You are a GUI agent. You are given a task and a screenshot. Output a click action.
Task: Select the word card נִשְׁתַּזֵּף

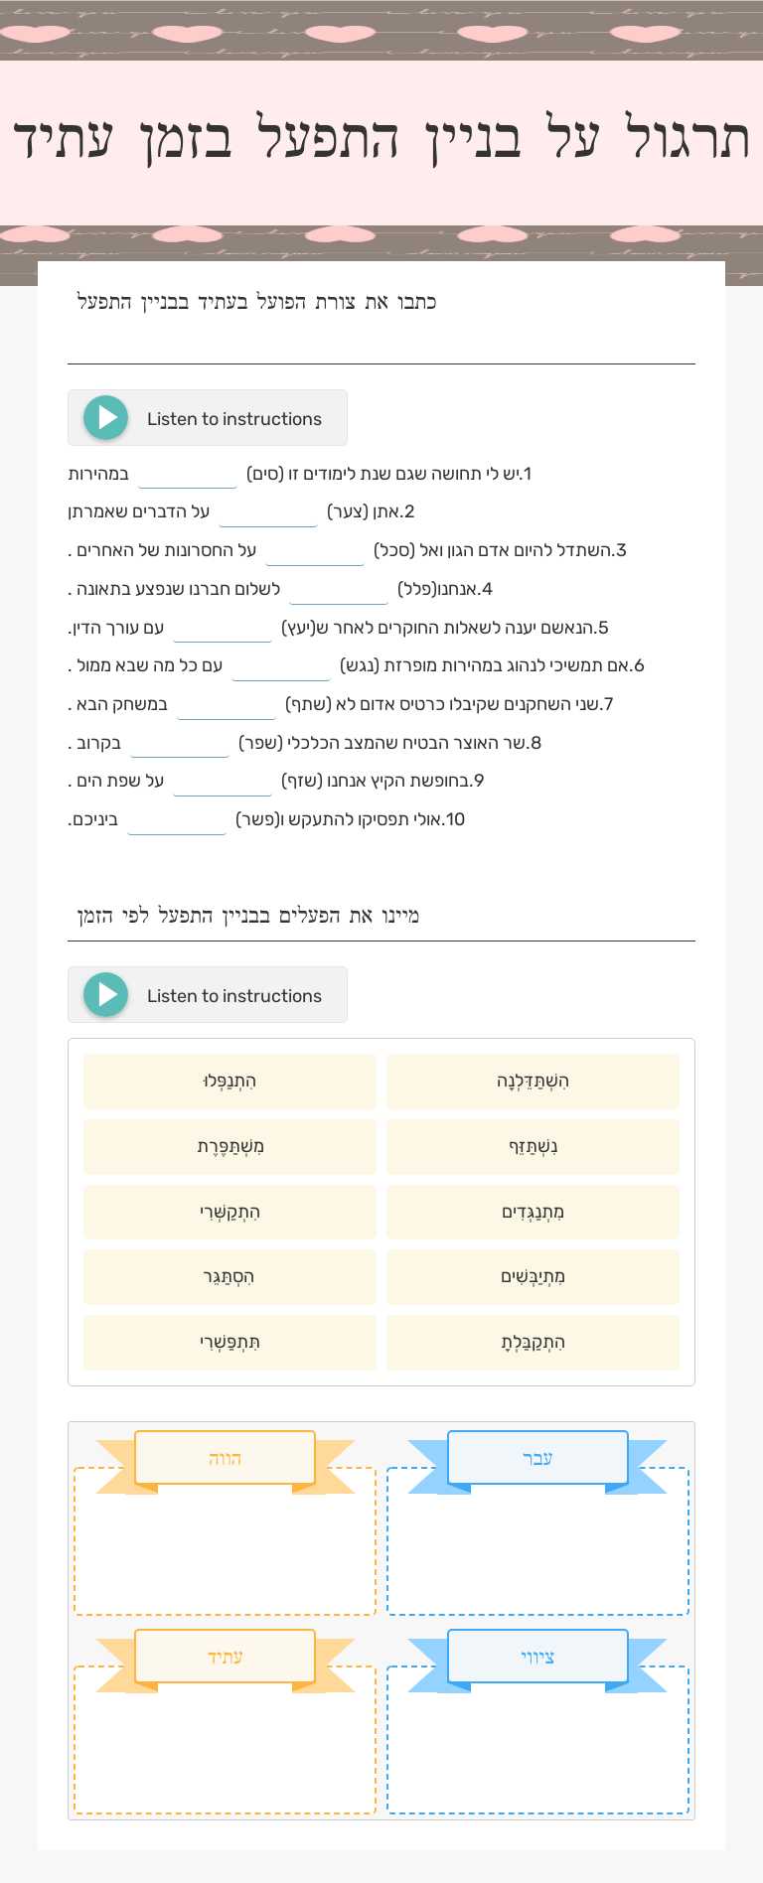click(533, 1146)
